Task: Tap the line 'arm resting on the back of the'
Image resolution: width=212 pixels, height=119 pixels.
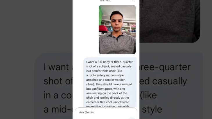Action: pos(107,93)
